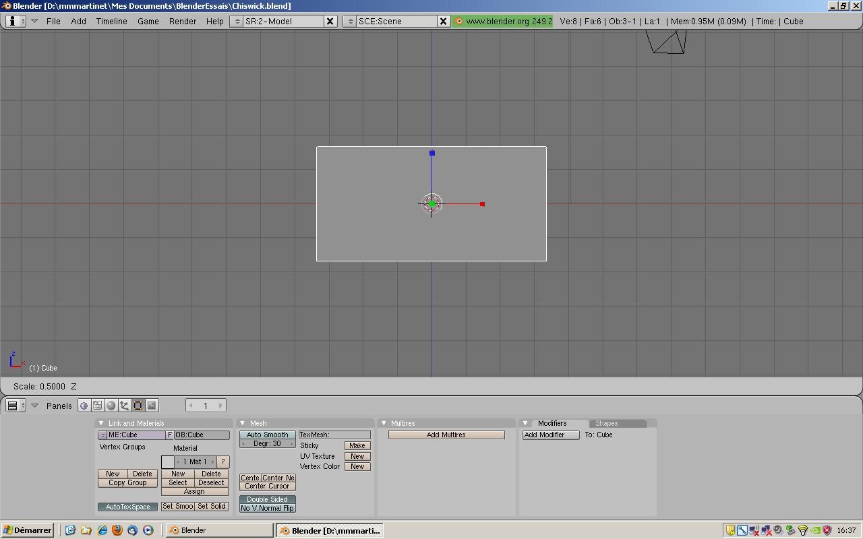Screen dimensions: 863x539
Task: Open the media player quick launch icon
Action: pyautogui.click(x=148, y=530)
